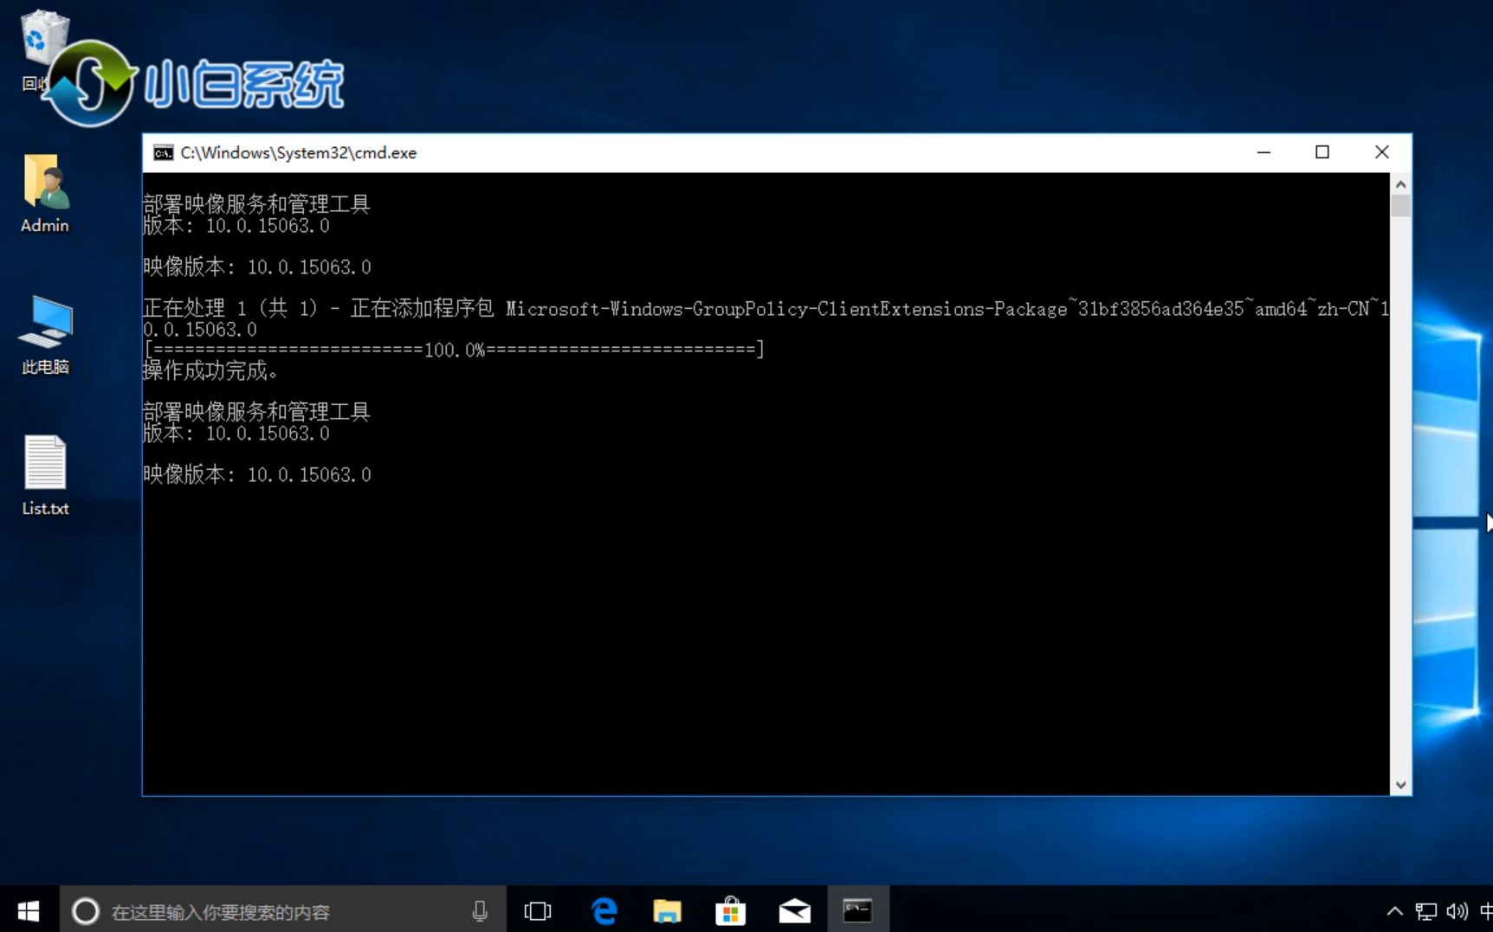1493x932 pixels.
Task: Open the Windows Start menu
Action: 29,910
